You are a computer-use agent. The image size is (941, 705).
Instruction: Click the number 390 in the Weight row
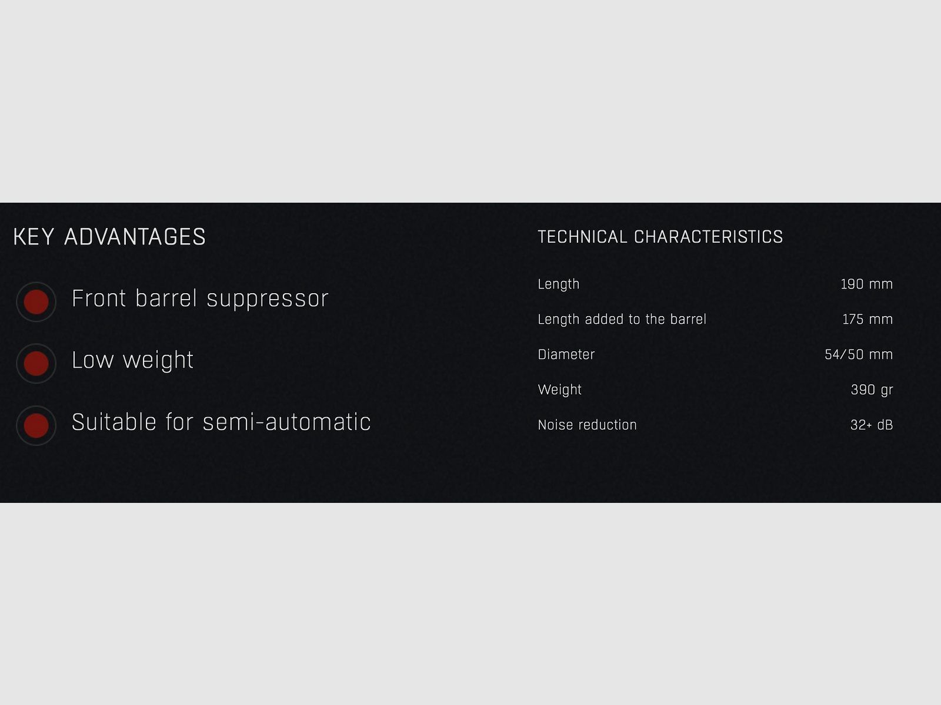click(863, 390)
